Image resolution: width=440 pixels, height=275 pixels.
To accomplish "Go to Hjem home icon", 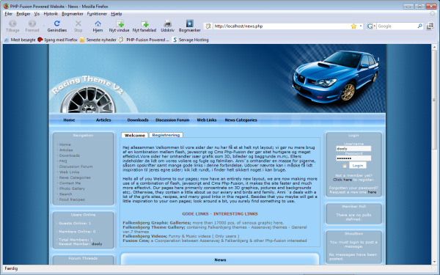I will pos(98,23).
